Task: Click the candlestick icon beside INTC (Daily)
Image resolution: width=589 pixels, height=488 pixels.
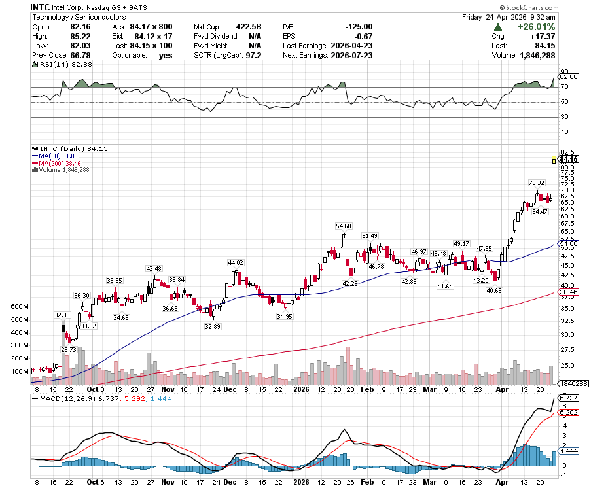Action: [35, 148]
